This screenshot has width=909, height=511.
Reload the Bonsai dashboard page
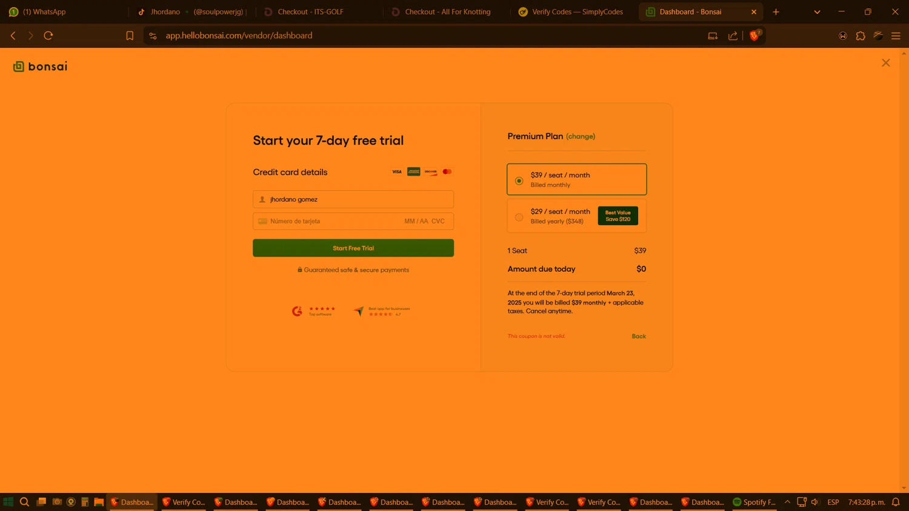tap(48, 36)
